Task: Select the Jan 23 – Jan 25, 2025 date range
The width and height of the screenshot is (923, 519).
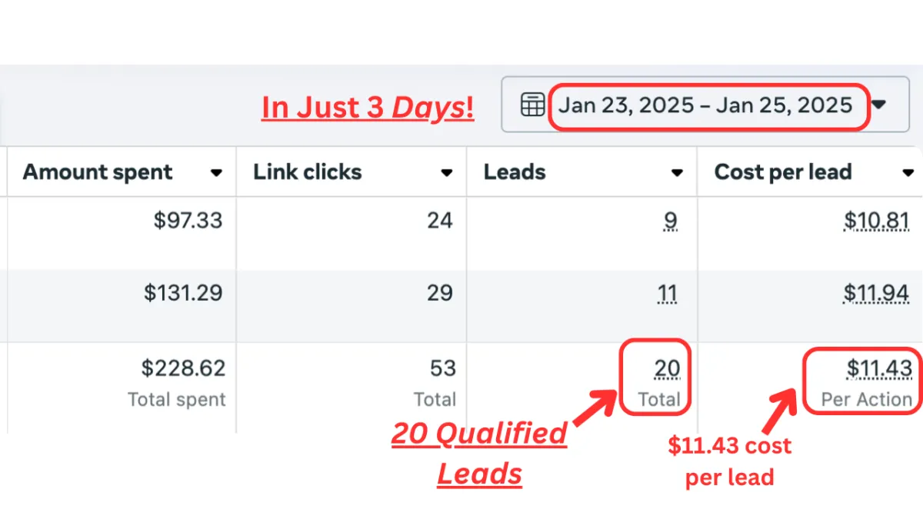Action: pyautogui.click(x=705, y=105)
